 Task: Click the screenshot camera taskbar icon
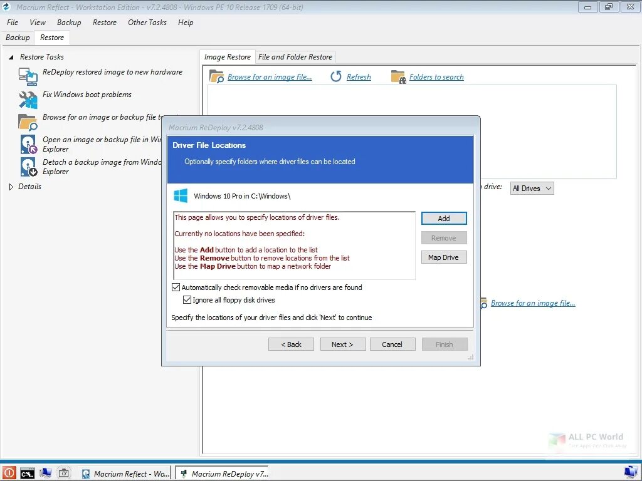64,473
